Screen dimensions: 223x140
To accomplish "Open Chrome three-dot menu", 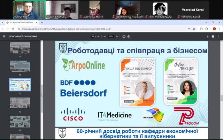I will pos(220,29).
